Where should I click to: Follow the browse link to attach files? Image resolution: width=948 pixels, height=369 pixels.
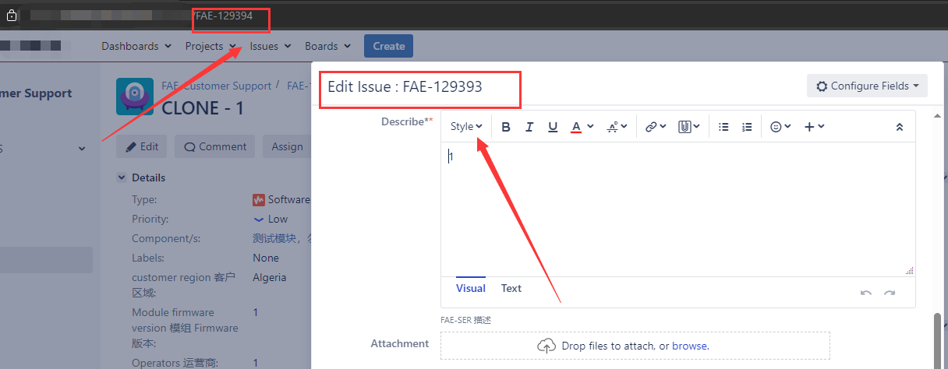click(x=689, y=346)
